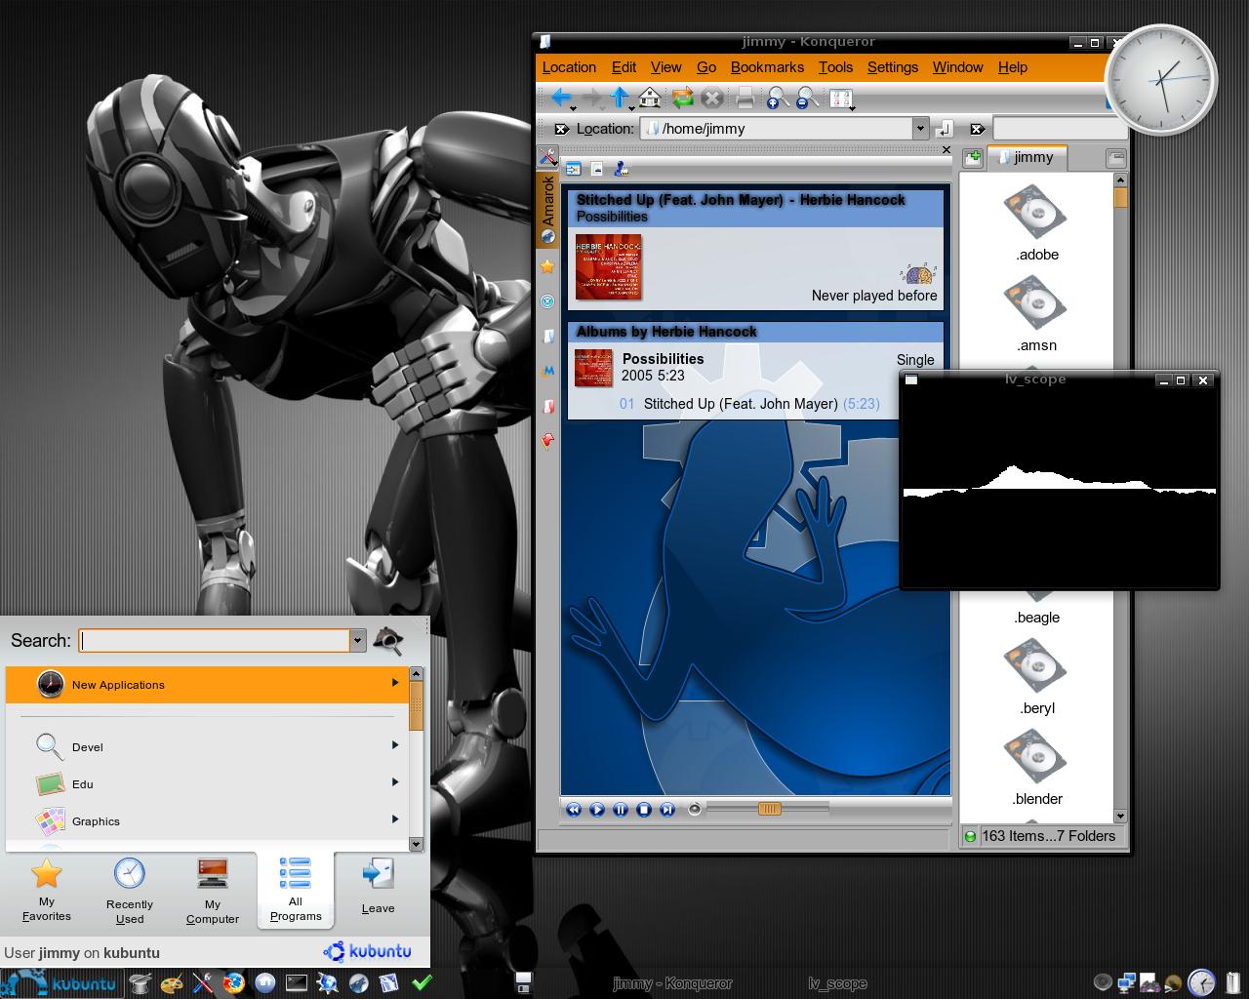Screen dimensions: 1249x999
Task: Click inside the Kickoff Search input field
Action: click(214, 641)
